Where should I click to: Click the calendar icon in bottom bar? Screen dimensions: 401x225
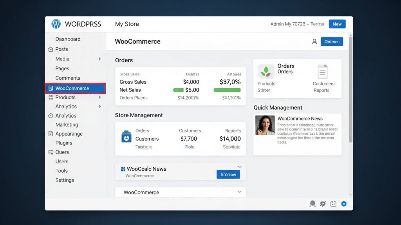tap(333, 204)
